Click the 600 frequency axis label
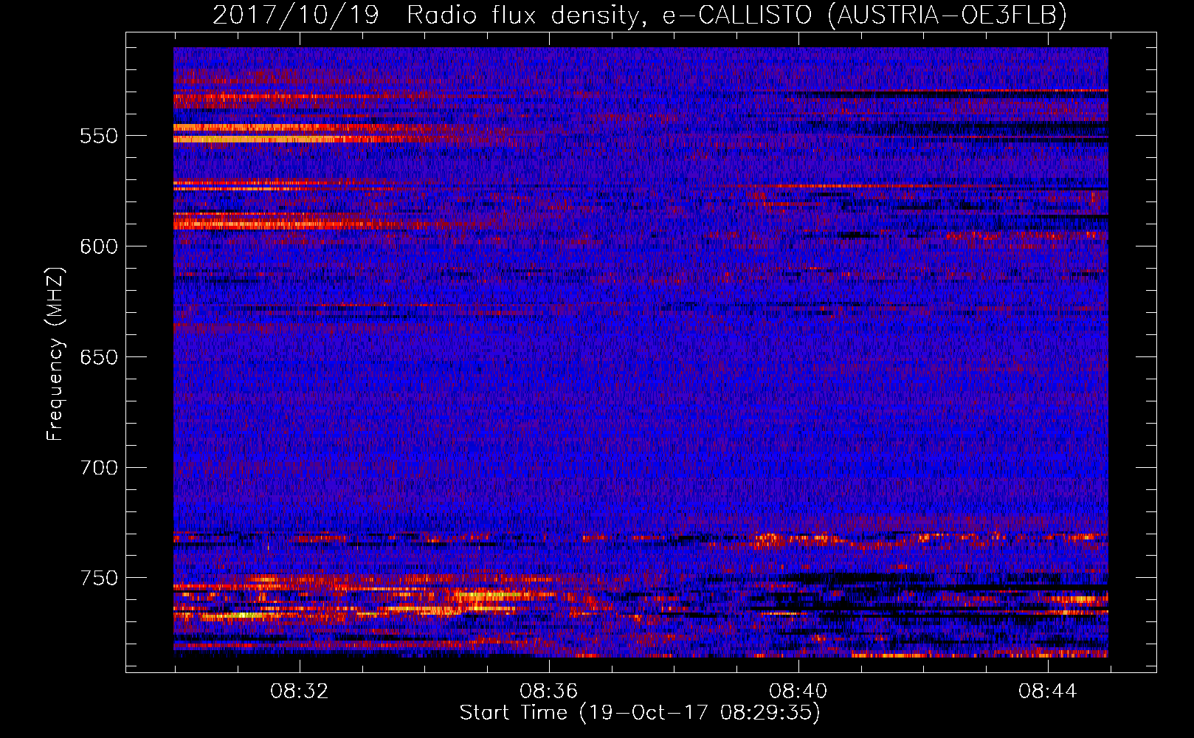This screenshot has height=738, width=1194. (99, 247)
